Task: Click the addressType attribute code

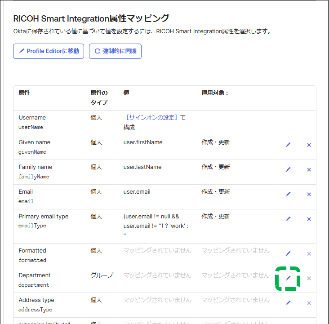Action: point(35,310)
